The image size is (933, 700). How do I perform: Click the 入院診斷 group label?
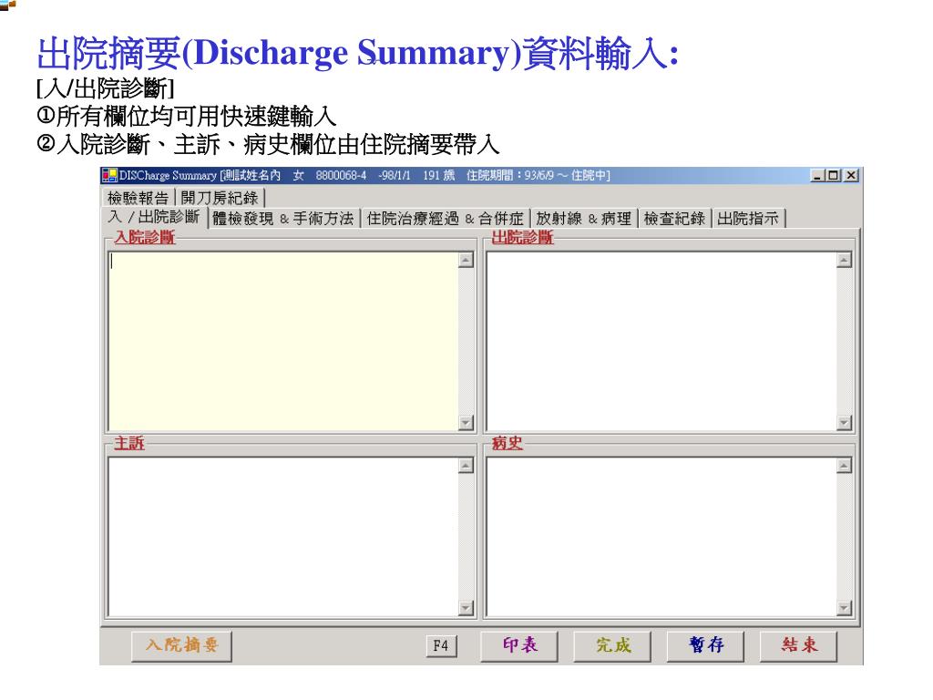click(145, 238)
